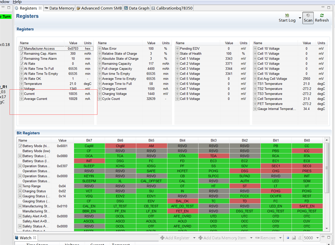Click the lock icon beside Cell 1 Voltage
The image size is (335, 245).
pos(178,59)
